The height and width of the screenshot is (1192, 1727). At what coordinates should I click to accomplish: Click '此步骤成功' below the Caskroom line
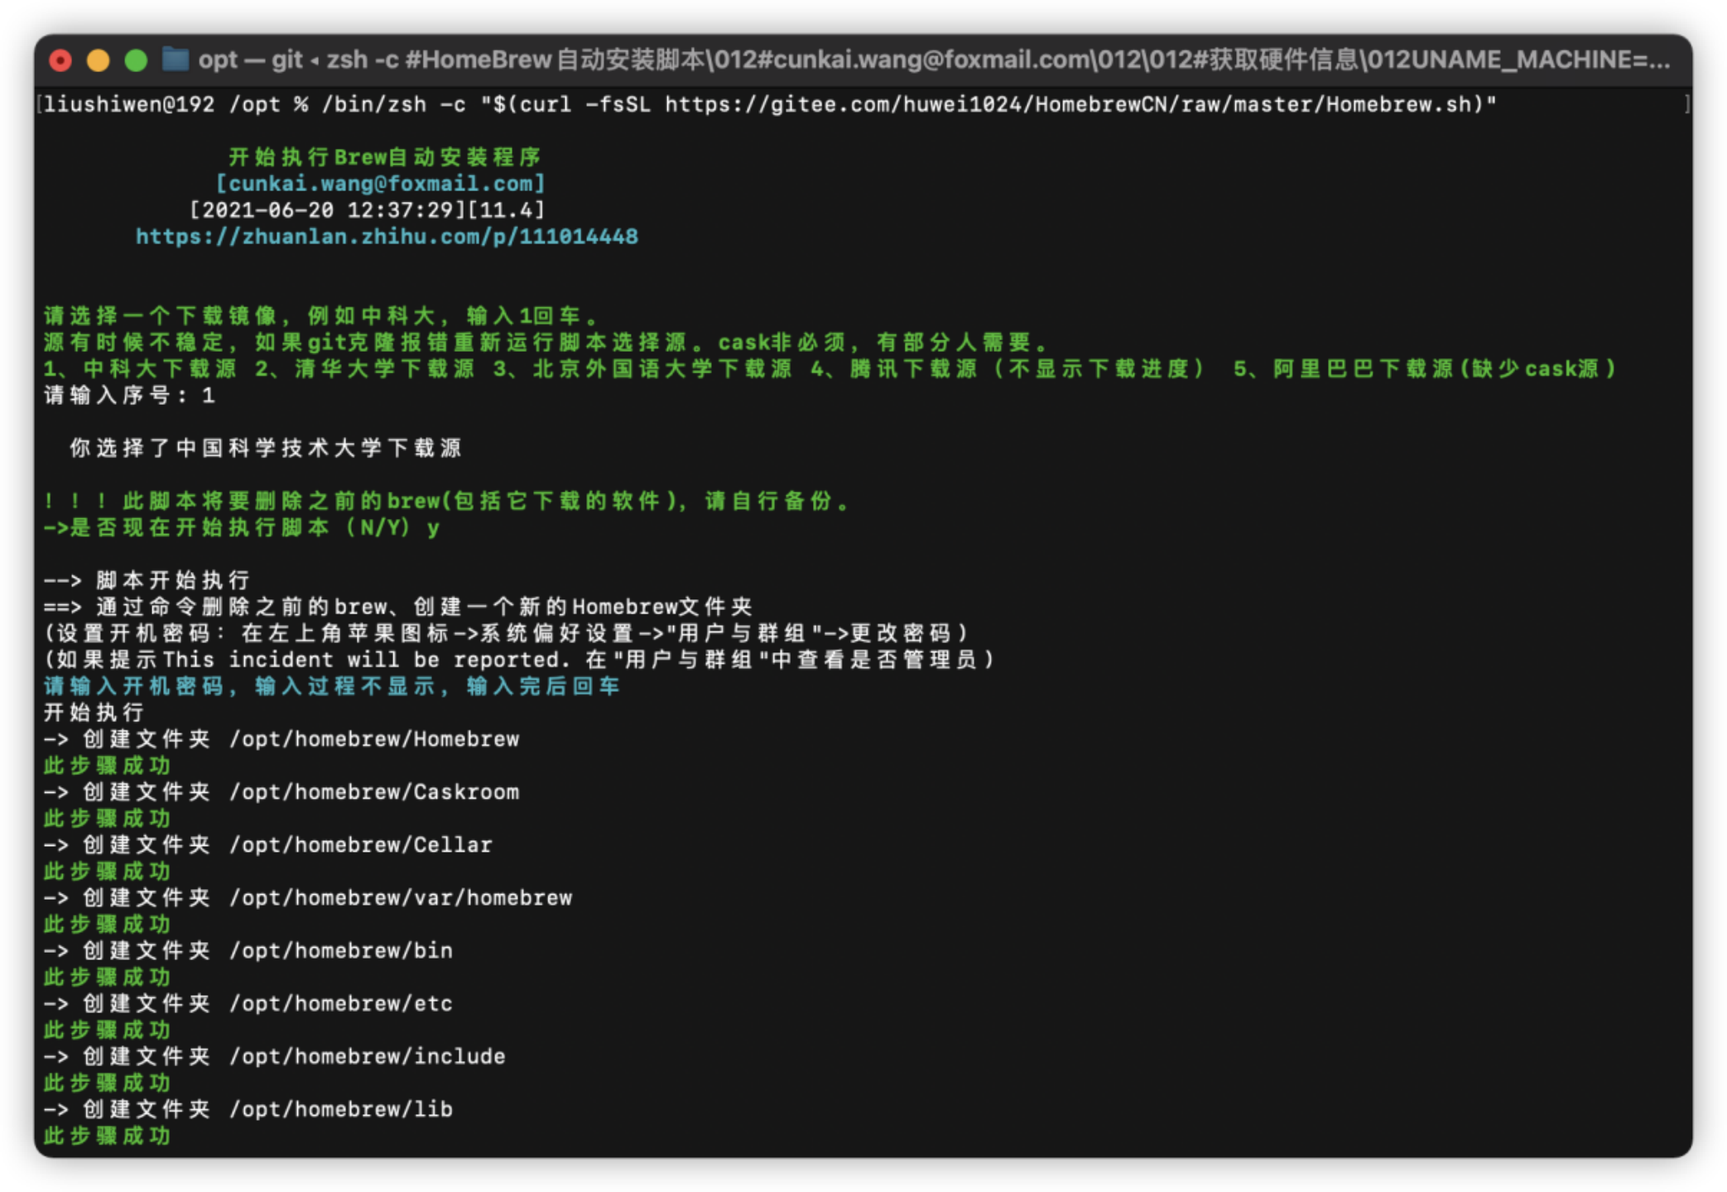click(107, 819)
